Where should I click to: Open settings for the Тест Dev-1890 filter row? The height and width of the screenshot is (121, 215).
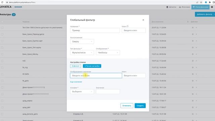pos(192,28)
